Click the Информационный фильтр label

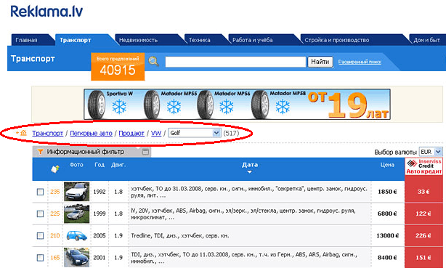(x=85, y=152)
